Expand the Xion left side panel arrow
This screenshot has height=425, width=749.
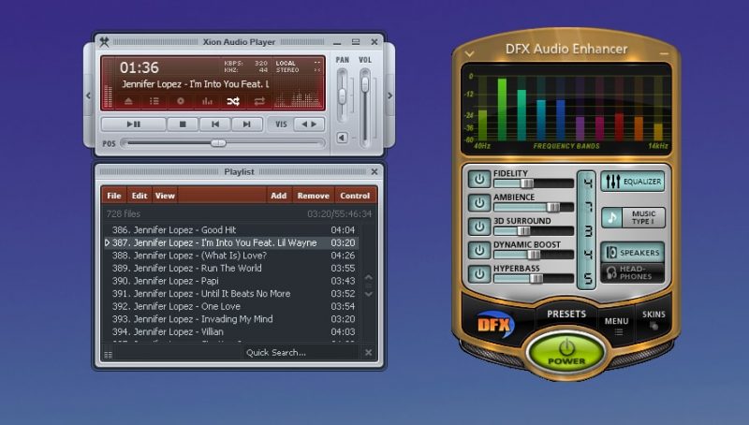click(x=88, y=95)
